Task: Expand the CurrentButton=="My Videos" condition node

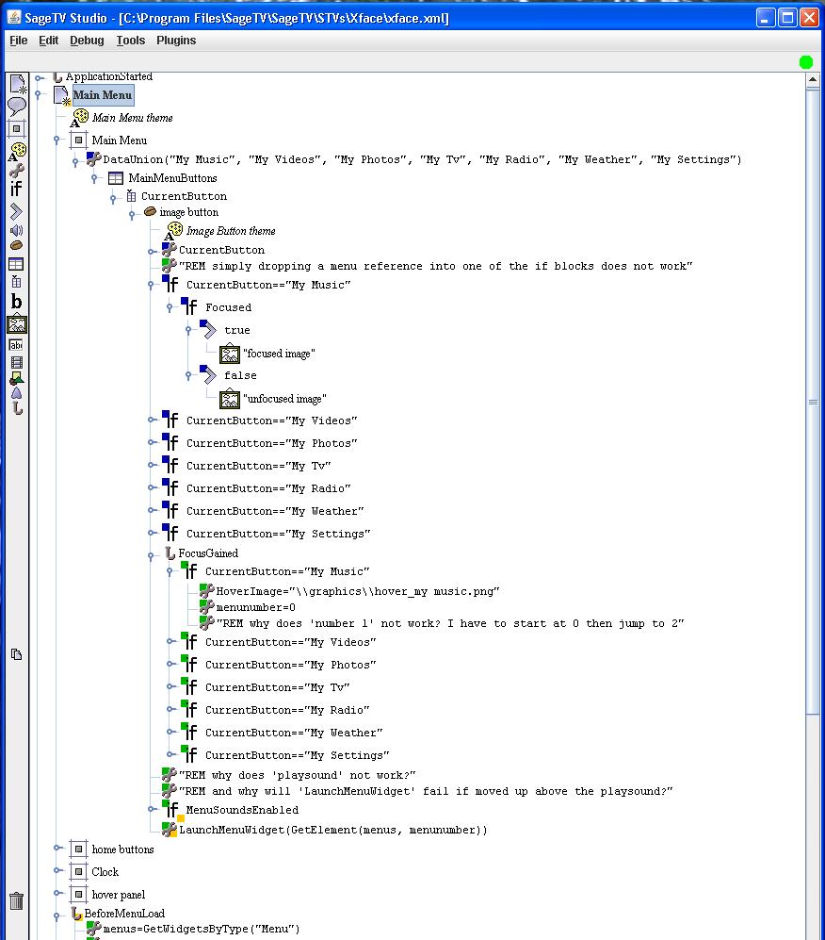Action: coord(152,421)
